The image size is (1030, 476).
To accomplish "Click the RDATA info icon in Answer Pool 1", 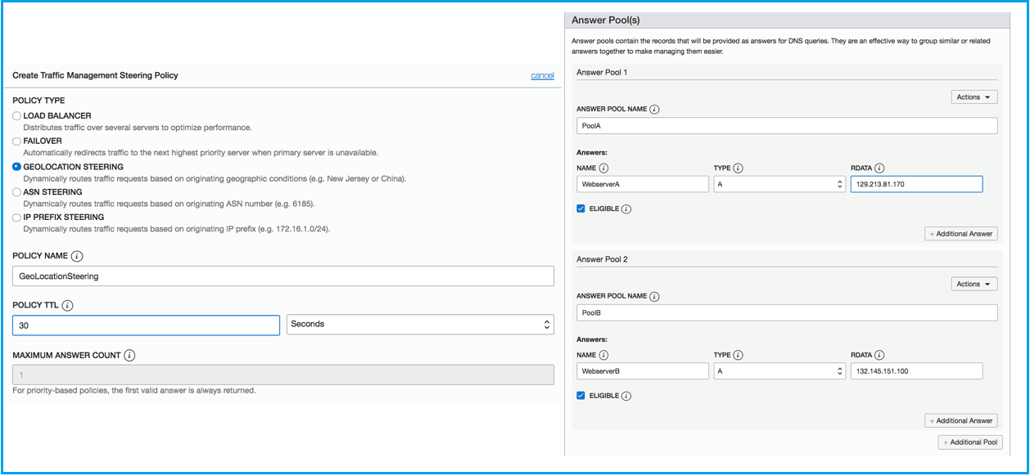I will pos(879,168).
